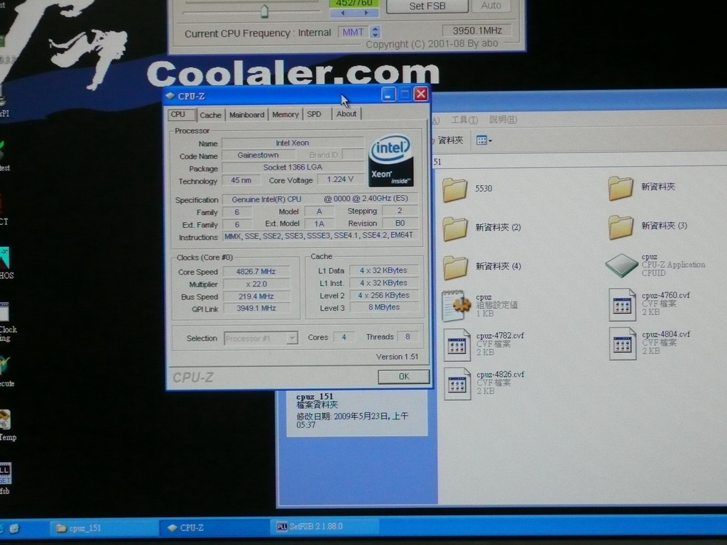Click the left arrow under 452/760
Image resolution: width=727 pixels, height=545 pixels.
[x=343, y=13]
